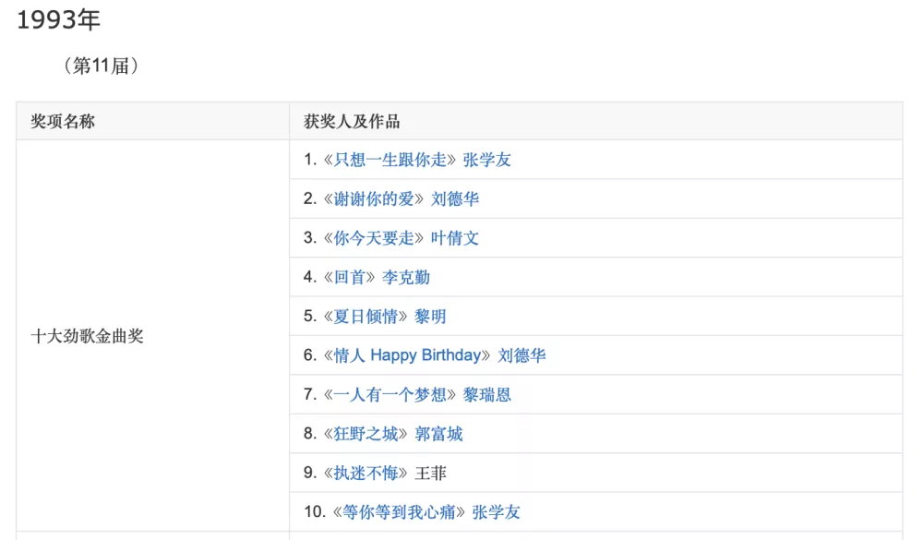Open the song link 你今天要走

pos(374,238)
